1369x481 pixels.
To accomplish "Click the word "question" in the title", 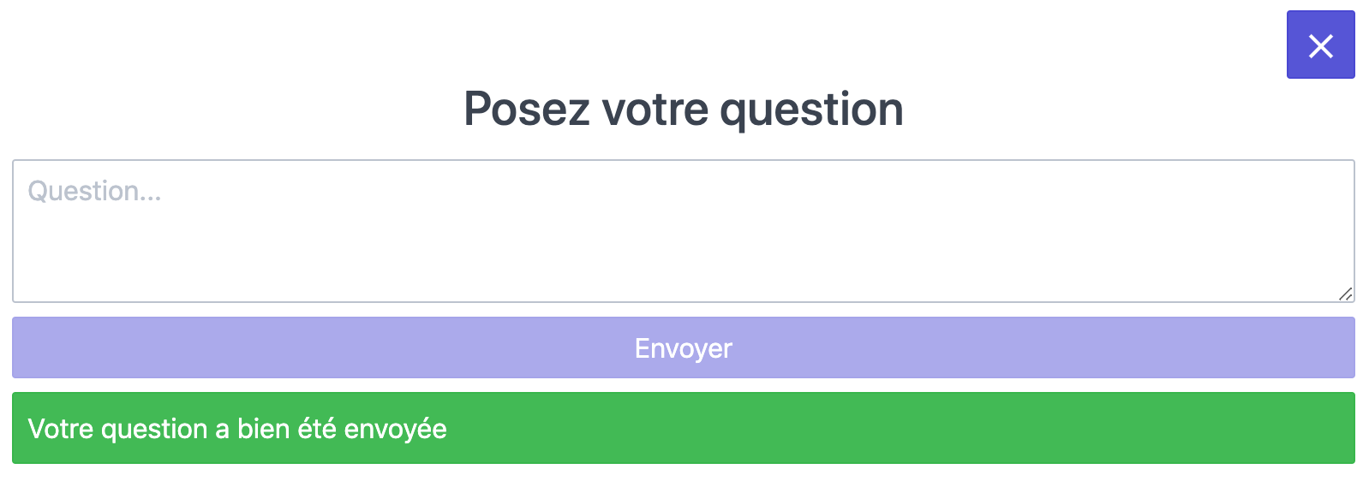I will coord(811,110).
